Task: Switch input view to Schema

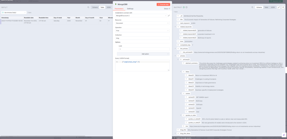Action: pos(95,7)
